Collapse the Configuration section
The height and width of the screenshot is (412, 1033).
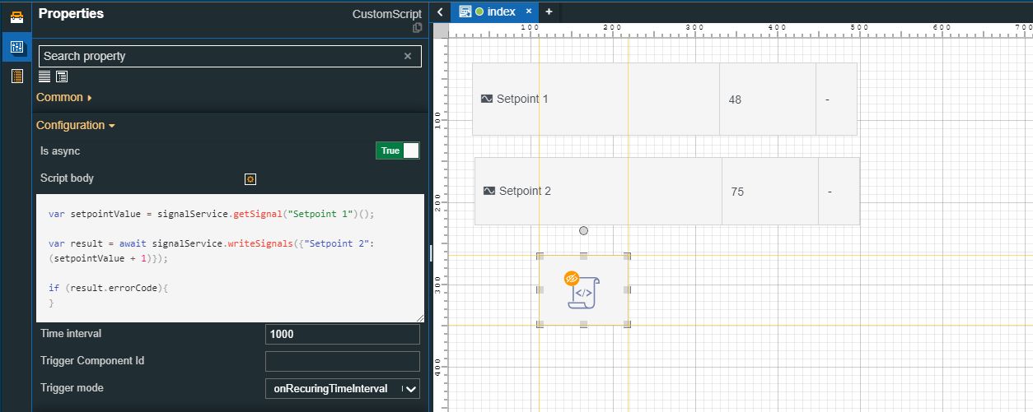point(75,125)
